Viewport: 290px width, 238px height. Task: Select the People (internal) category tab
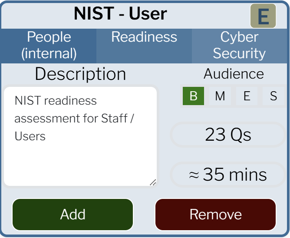click(x=49, y=45)
